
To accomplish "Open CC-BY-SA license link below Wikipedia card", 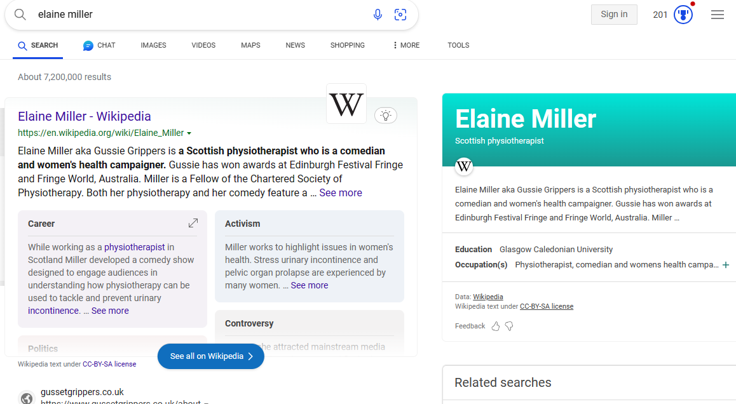I will click(109, 364).
